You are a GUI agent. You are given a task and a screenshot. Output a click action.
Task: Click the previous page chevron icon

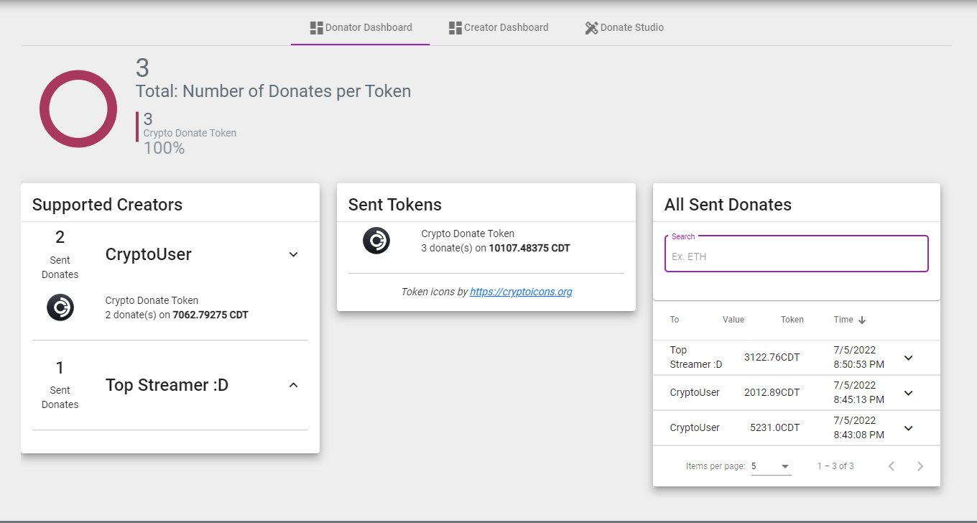(892, 466)
